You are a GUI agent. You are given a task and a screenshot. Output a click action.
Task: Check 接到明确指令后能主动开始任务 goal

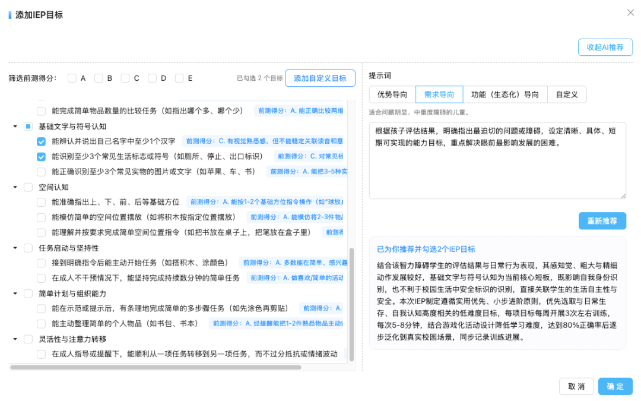point(42,263)
